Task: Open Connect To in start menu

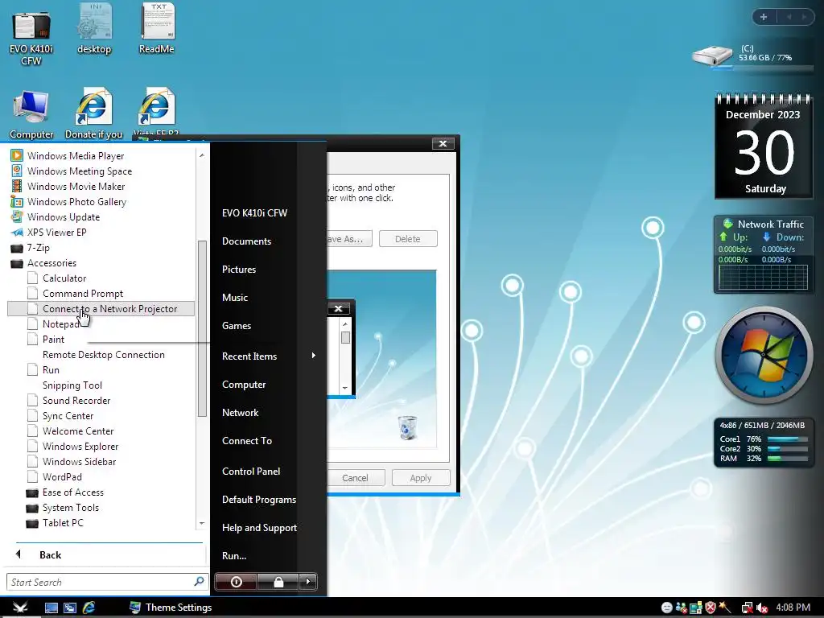Action: (246, 441)
